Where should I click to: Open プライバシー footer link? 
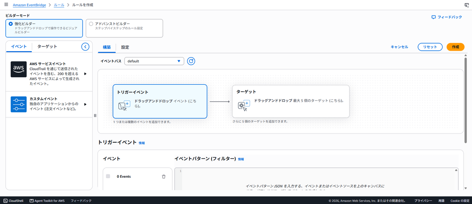[x=423, y=200]
